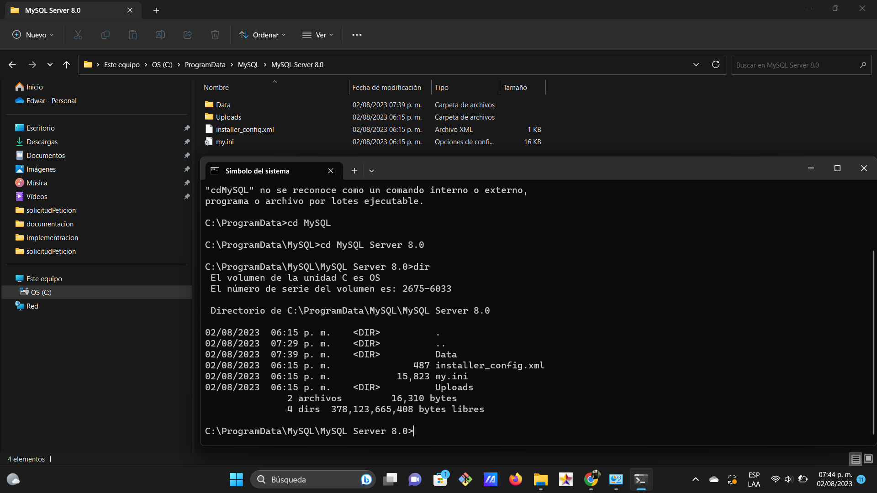The height and width of the screenshot is (493, 877).
Task: Sort by the Tipo column header
Action: click(465, 87)
